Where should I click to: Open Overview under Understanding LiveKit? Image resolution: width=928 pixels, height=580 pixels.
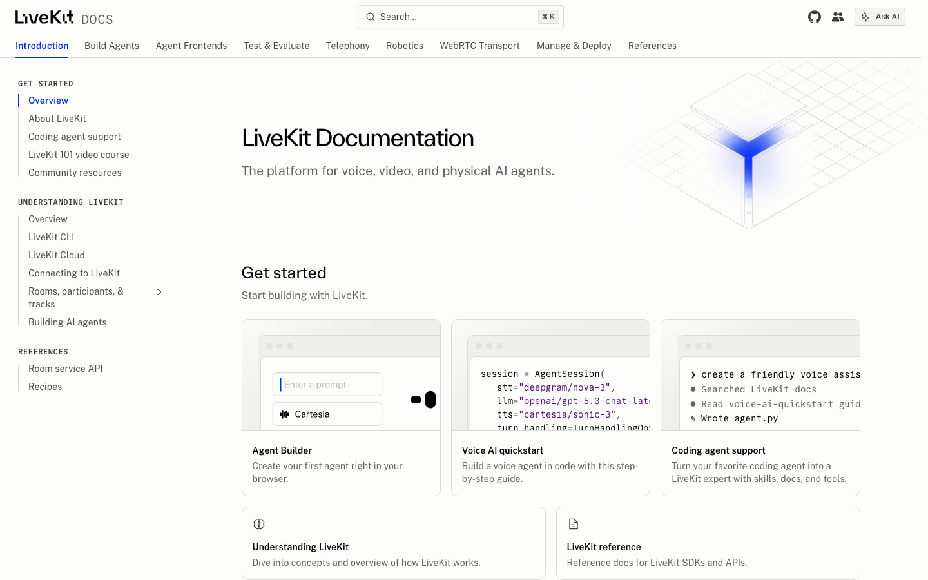tap(48, 219)
